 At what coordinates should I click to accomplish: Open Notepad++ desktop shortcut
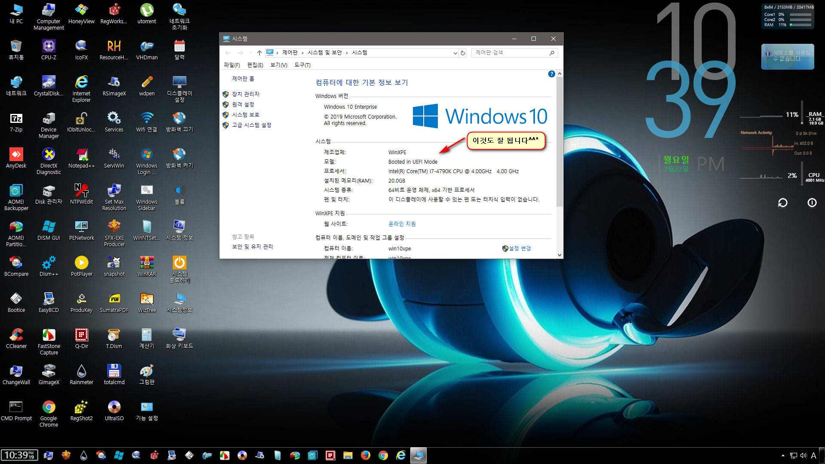coord(81,158)
